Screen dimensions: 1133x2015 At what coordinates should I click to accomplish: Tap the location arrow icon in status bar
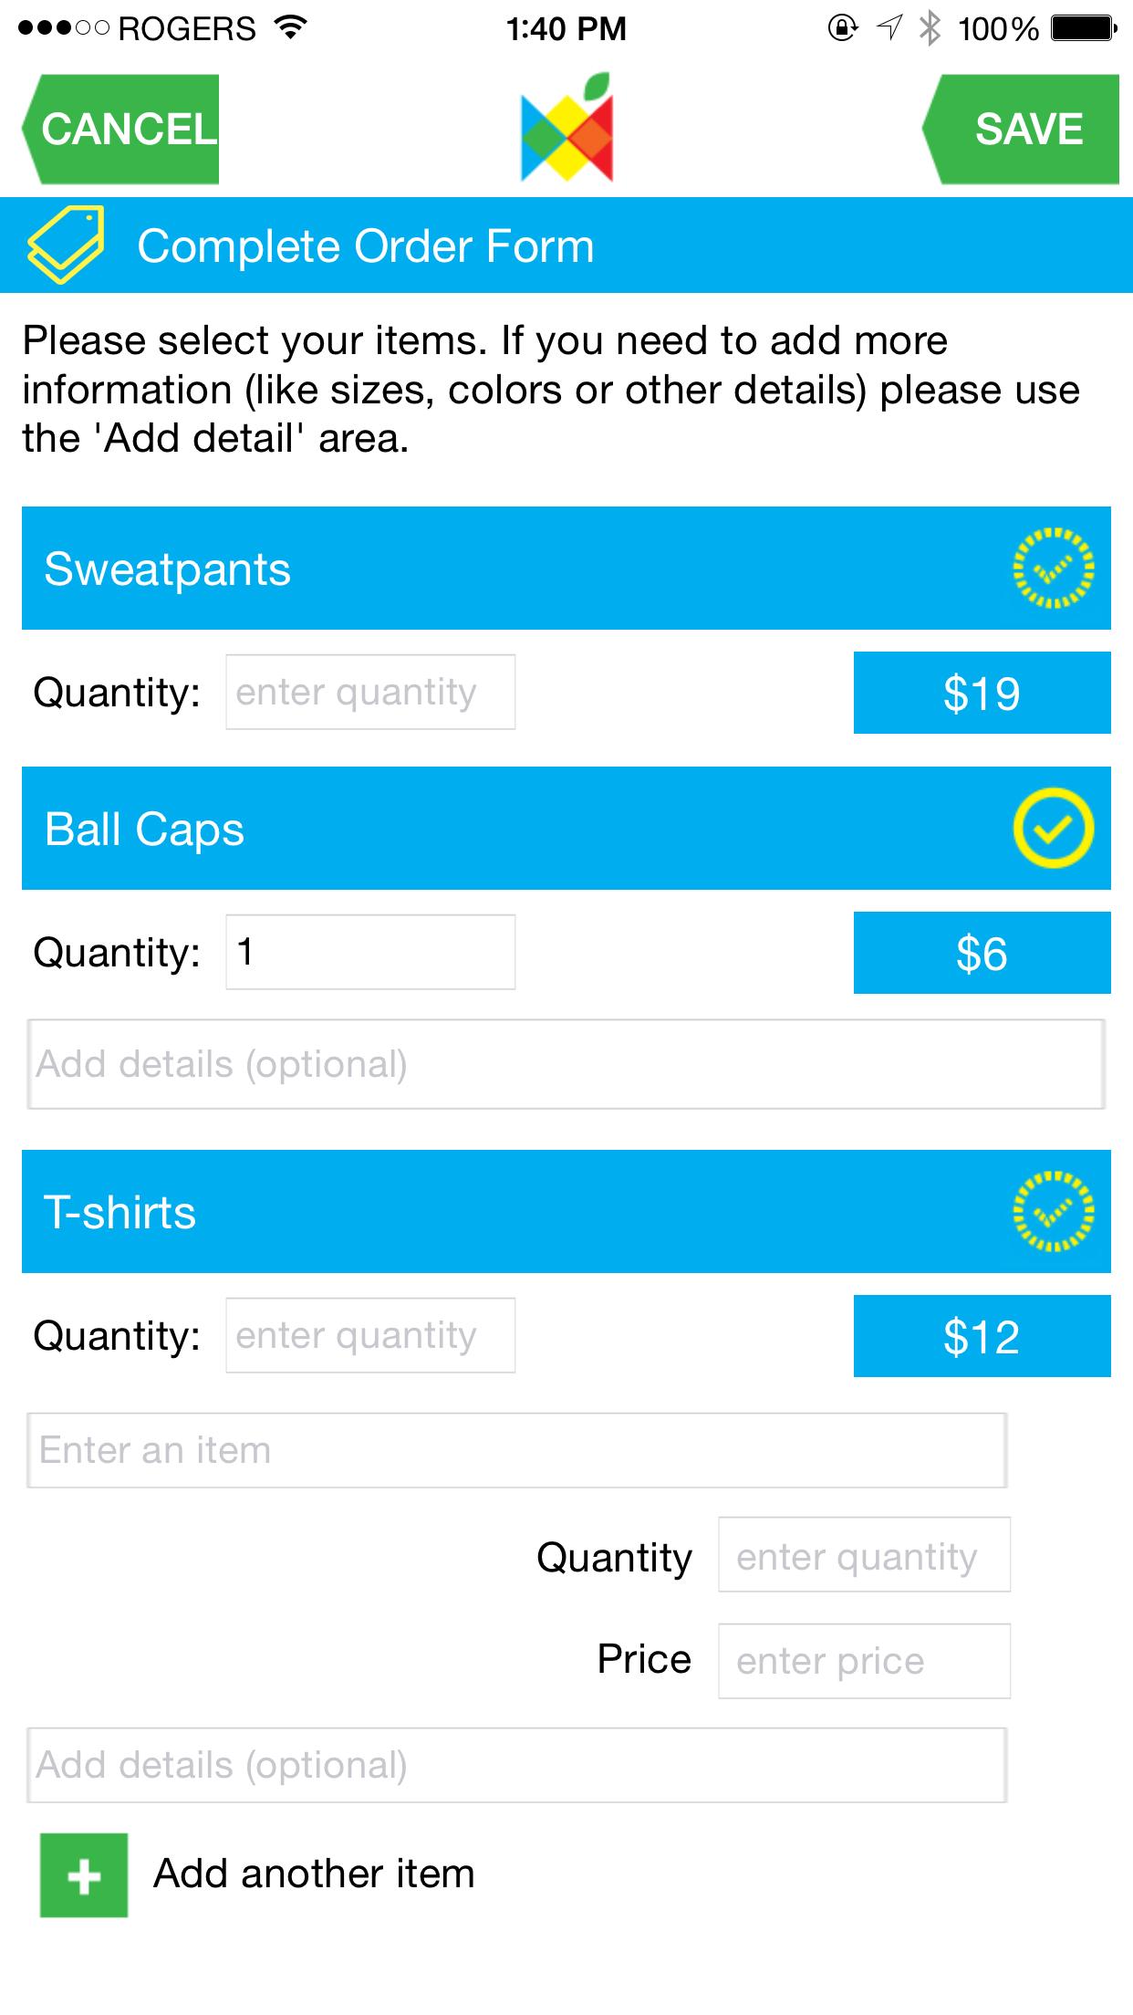click(889, 28)
